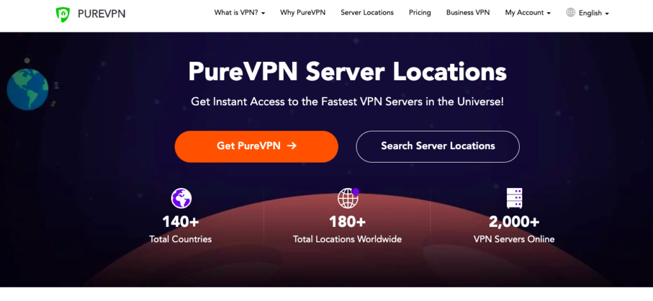Click the purple globe Total Countries icon

point(181,198)
